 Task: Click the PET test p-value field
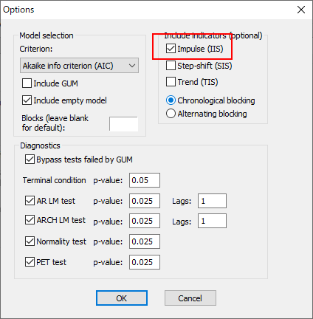point(145,262)
